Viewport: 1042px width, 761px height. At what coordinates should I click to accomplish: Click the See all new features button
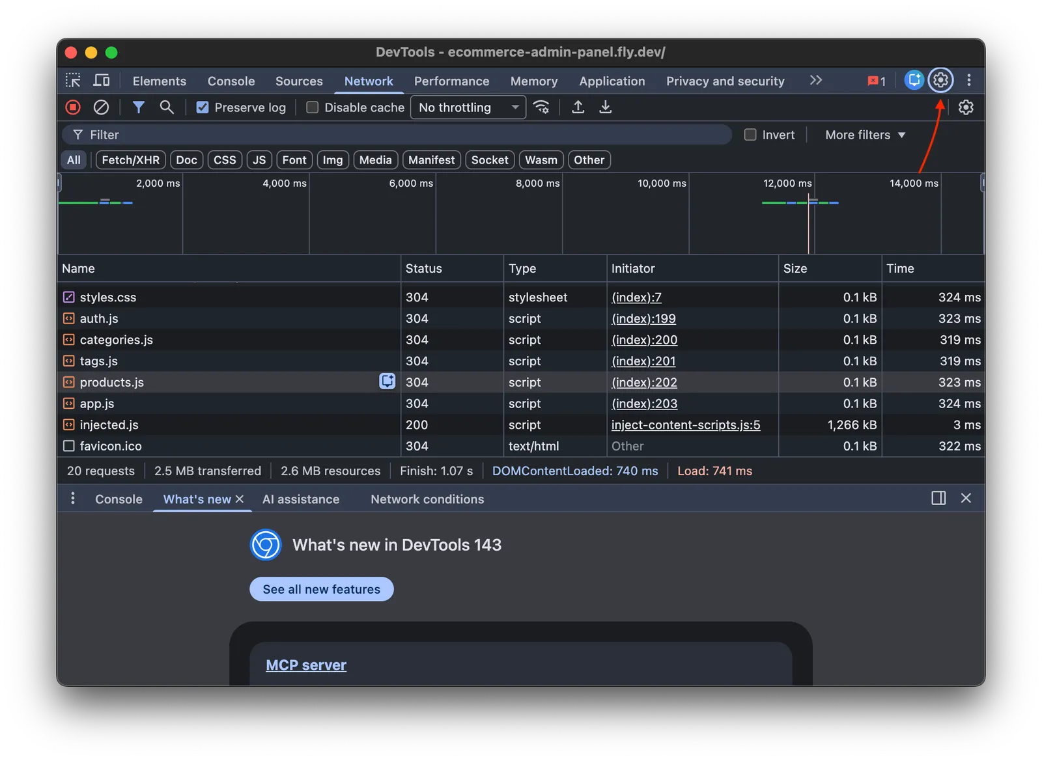pos(321,588)
